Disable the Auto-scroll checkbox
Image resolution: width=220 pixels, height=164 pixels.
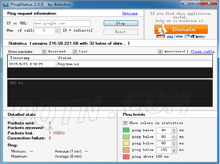[160, 51]
